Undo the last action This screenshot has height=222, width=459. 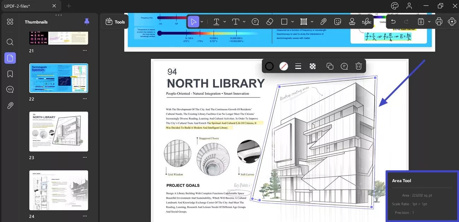(393, 22)
